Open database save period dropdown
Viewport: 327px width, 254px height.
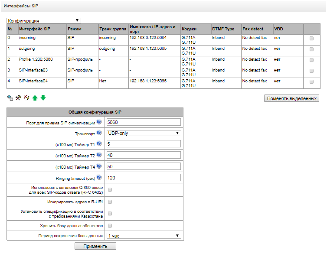click(x=144, y=235)
